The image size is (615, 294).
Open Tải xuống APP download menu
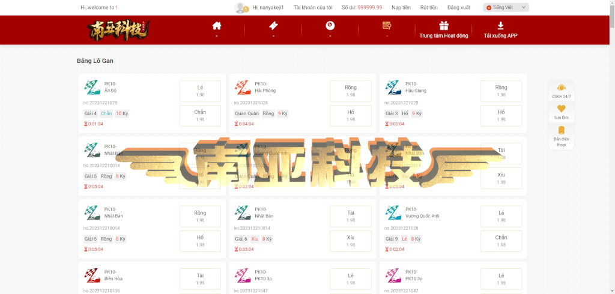pyautogui.click(x=500, y=30)
